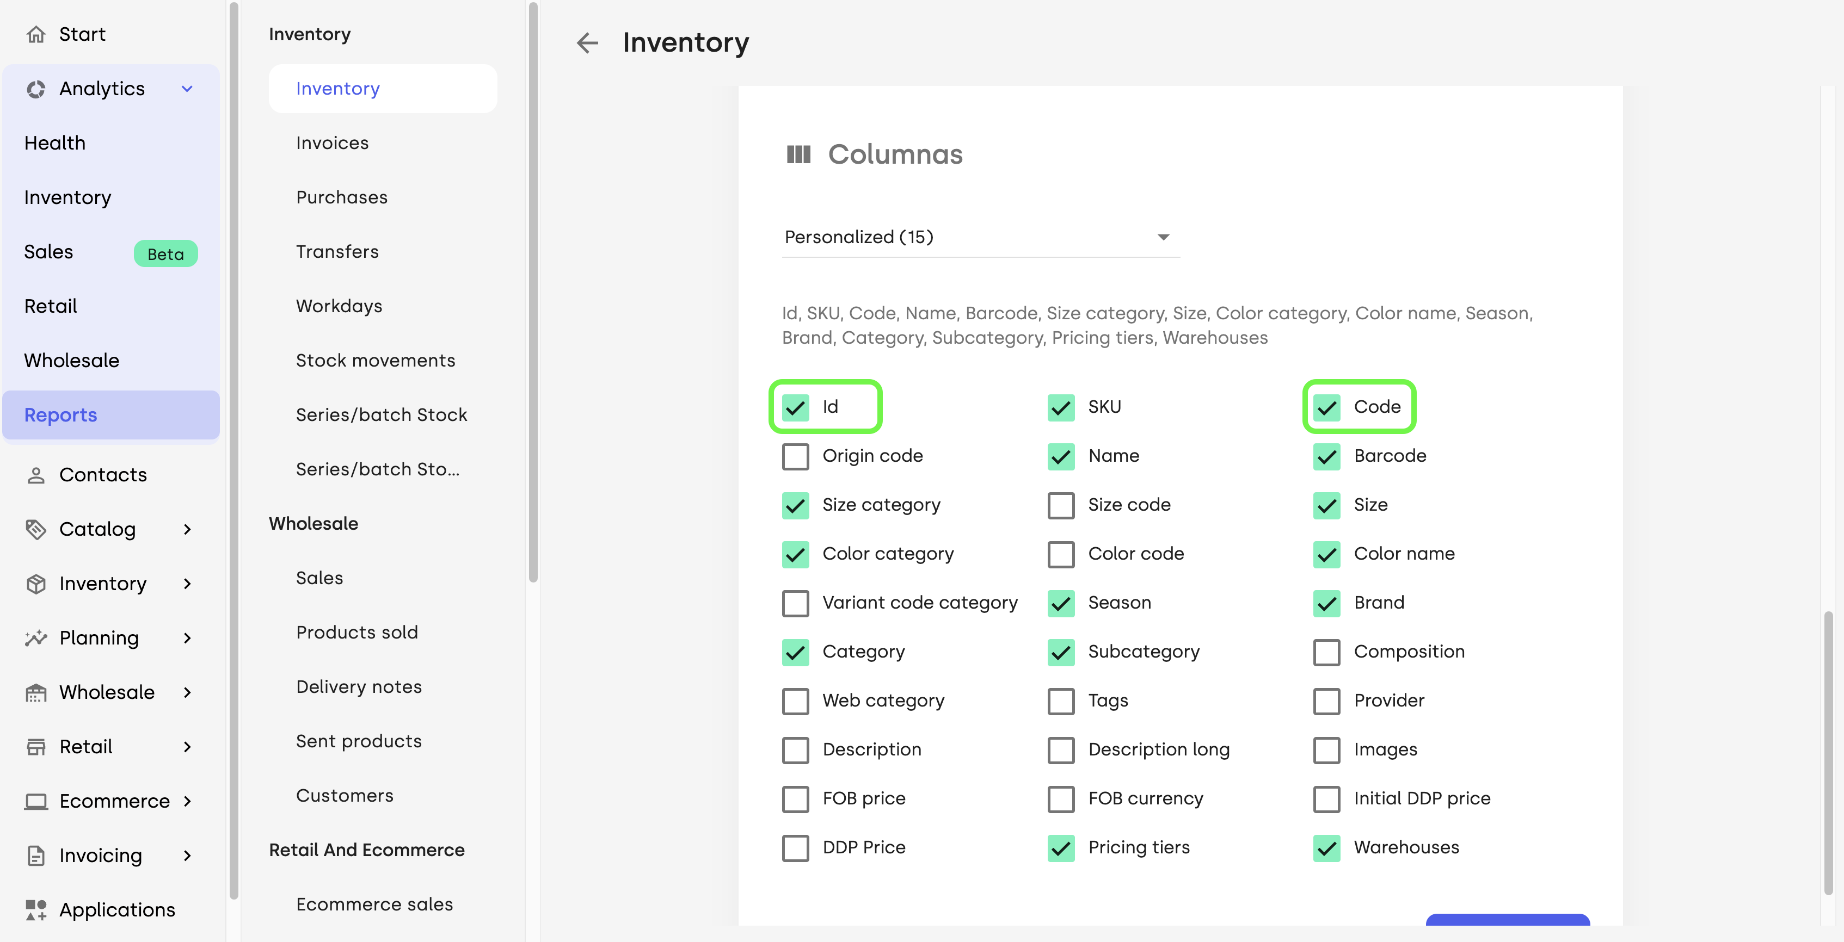
Task: Check the FOB price box
Action: [795, 800]
